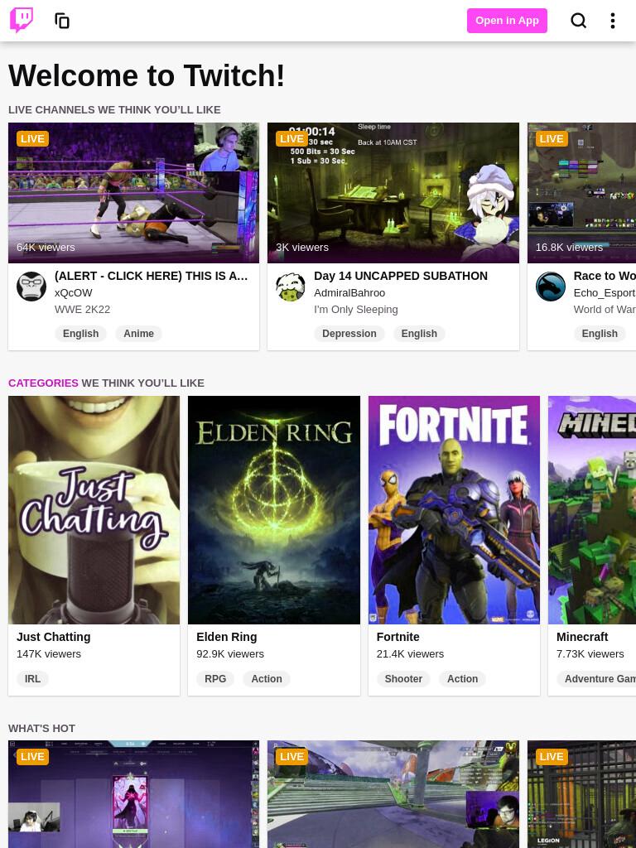Select English tag under AdmiralBahroo
Image resolution: width=636 pixels, height=848 pixels.
(x=419, y=333)
